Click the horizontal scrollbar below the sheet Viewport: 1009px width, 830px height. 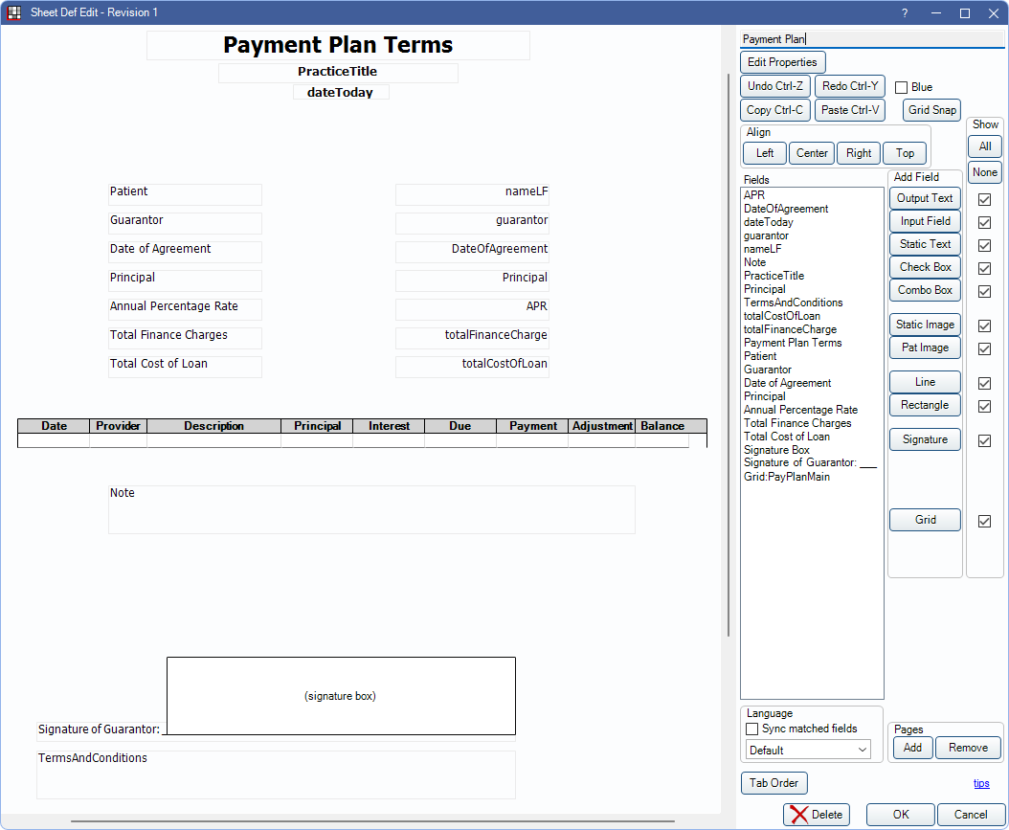click(371, 821)
